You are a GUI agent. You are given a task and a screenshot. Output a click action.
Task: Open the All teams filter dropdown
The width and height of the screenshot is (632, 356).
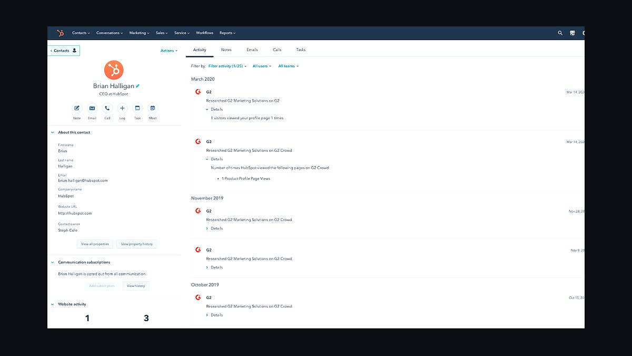288,66
